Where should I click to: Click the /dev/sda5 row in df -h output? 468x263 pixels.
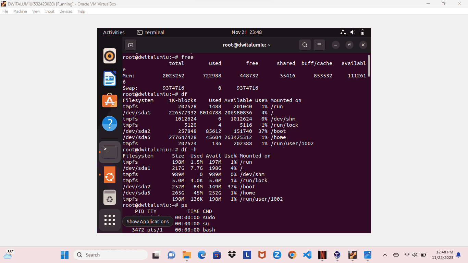tap(189, 193)
